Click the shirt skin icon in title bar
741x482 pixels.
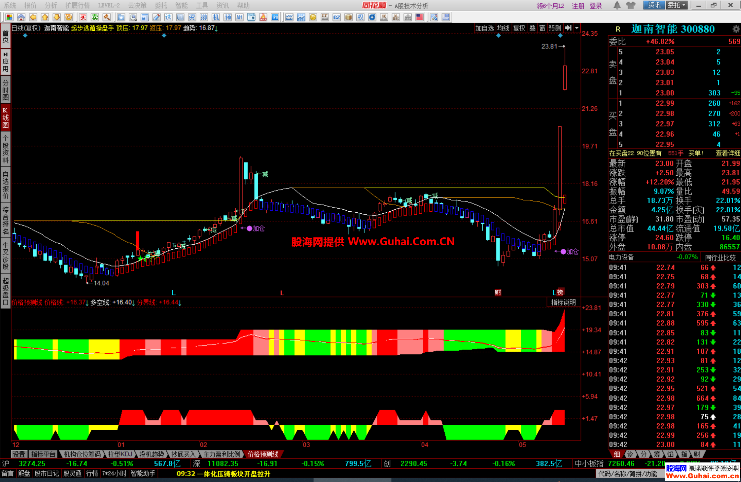(x=631, y=5)
